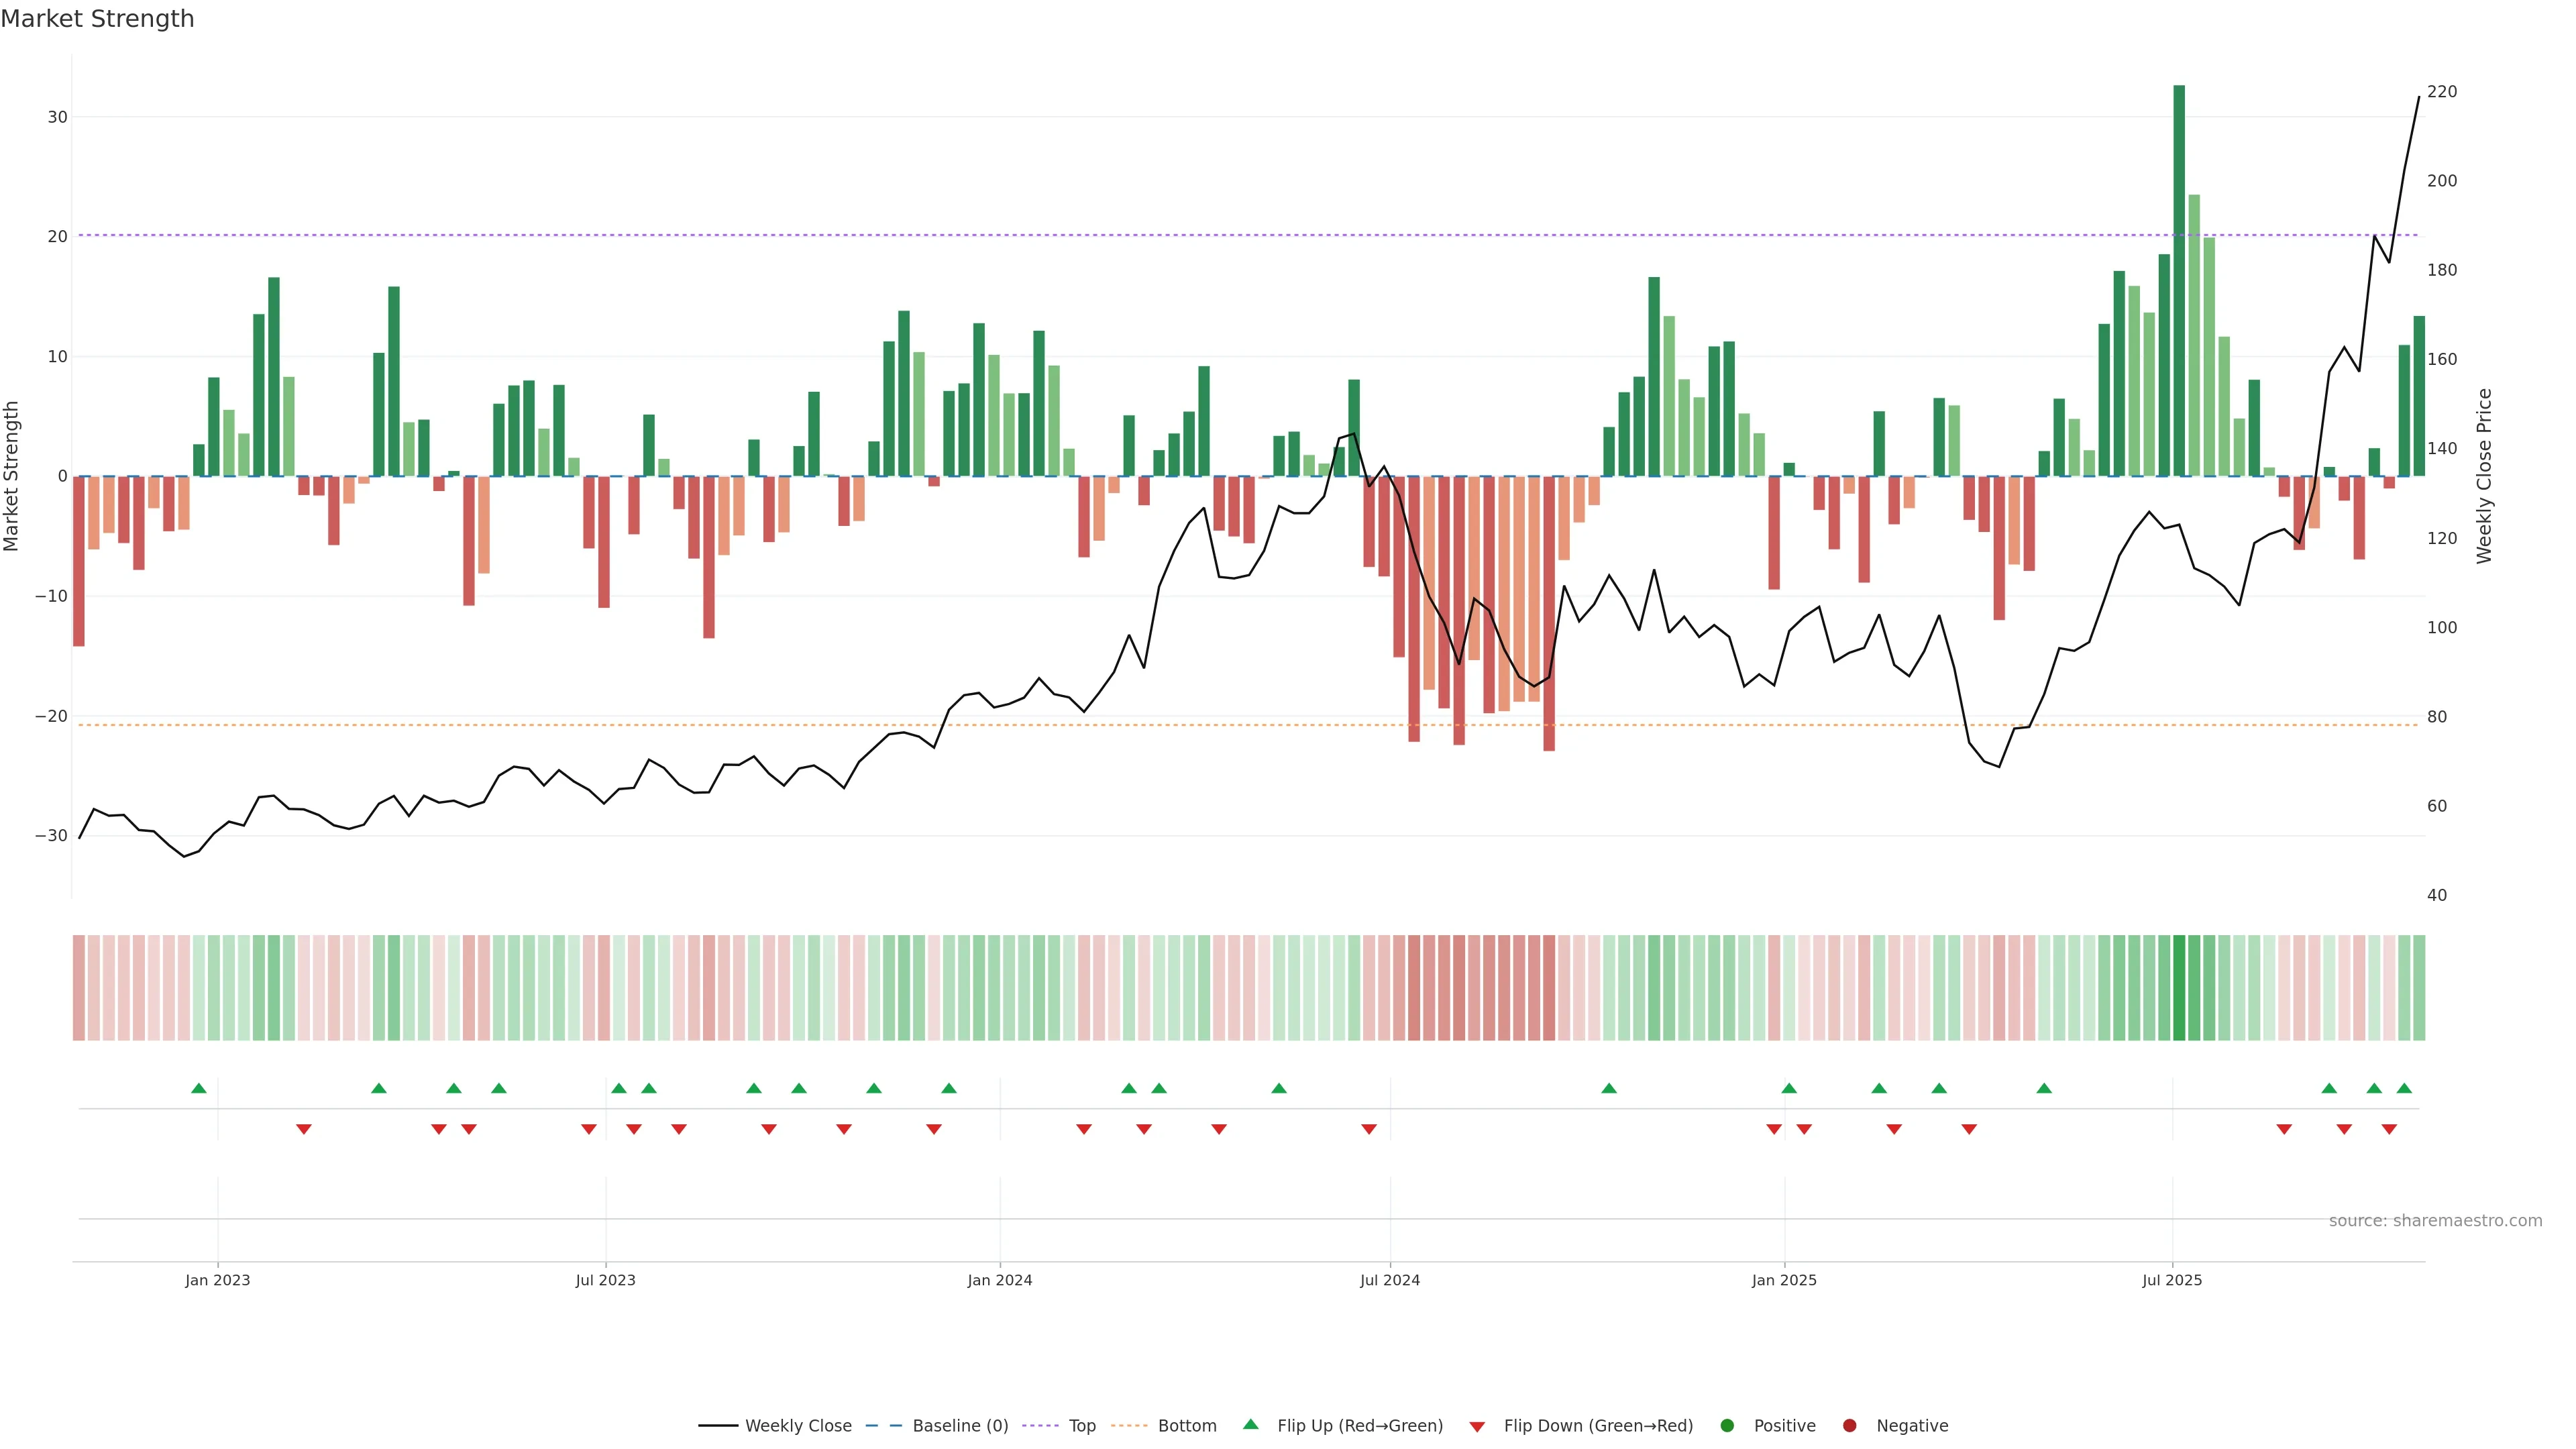Click the last red flip-down triangle marker

[2389, 1129]
